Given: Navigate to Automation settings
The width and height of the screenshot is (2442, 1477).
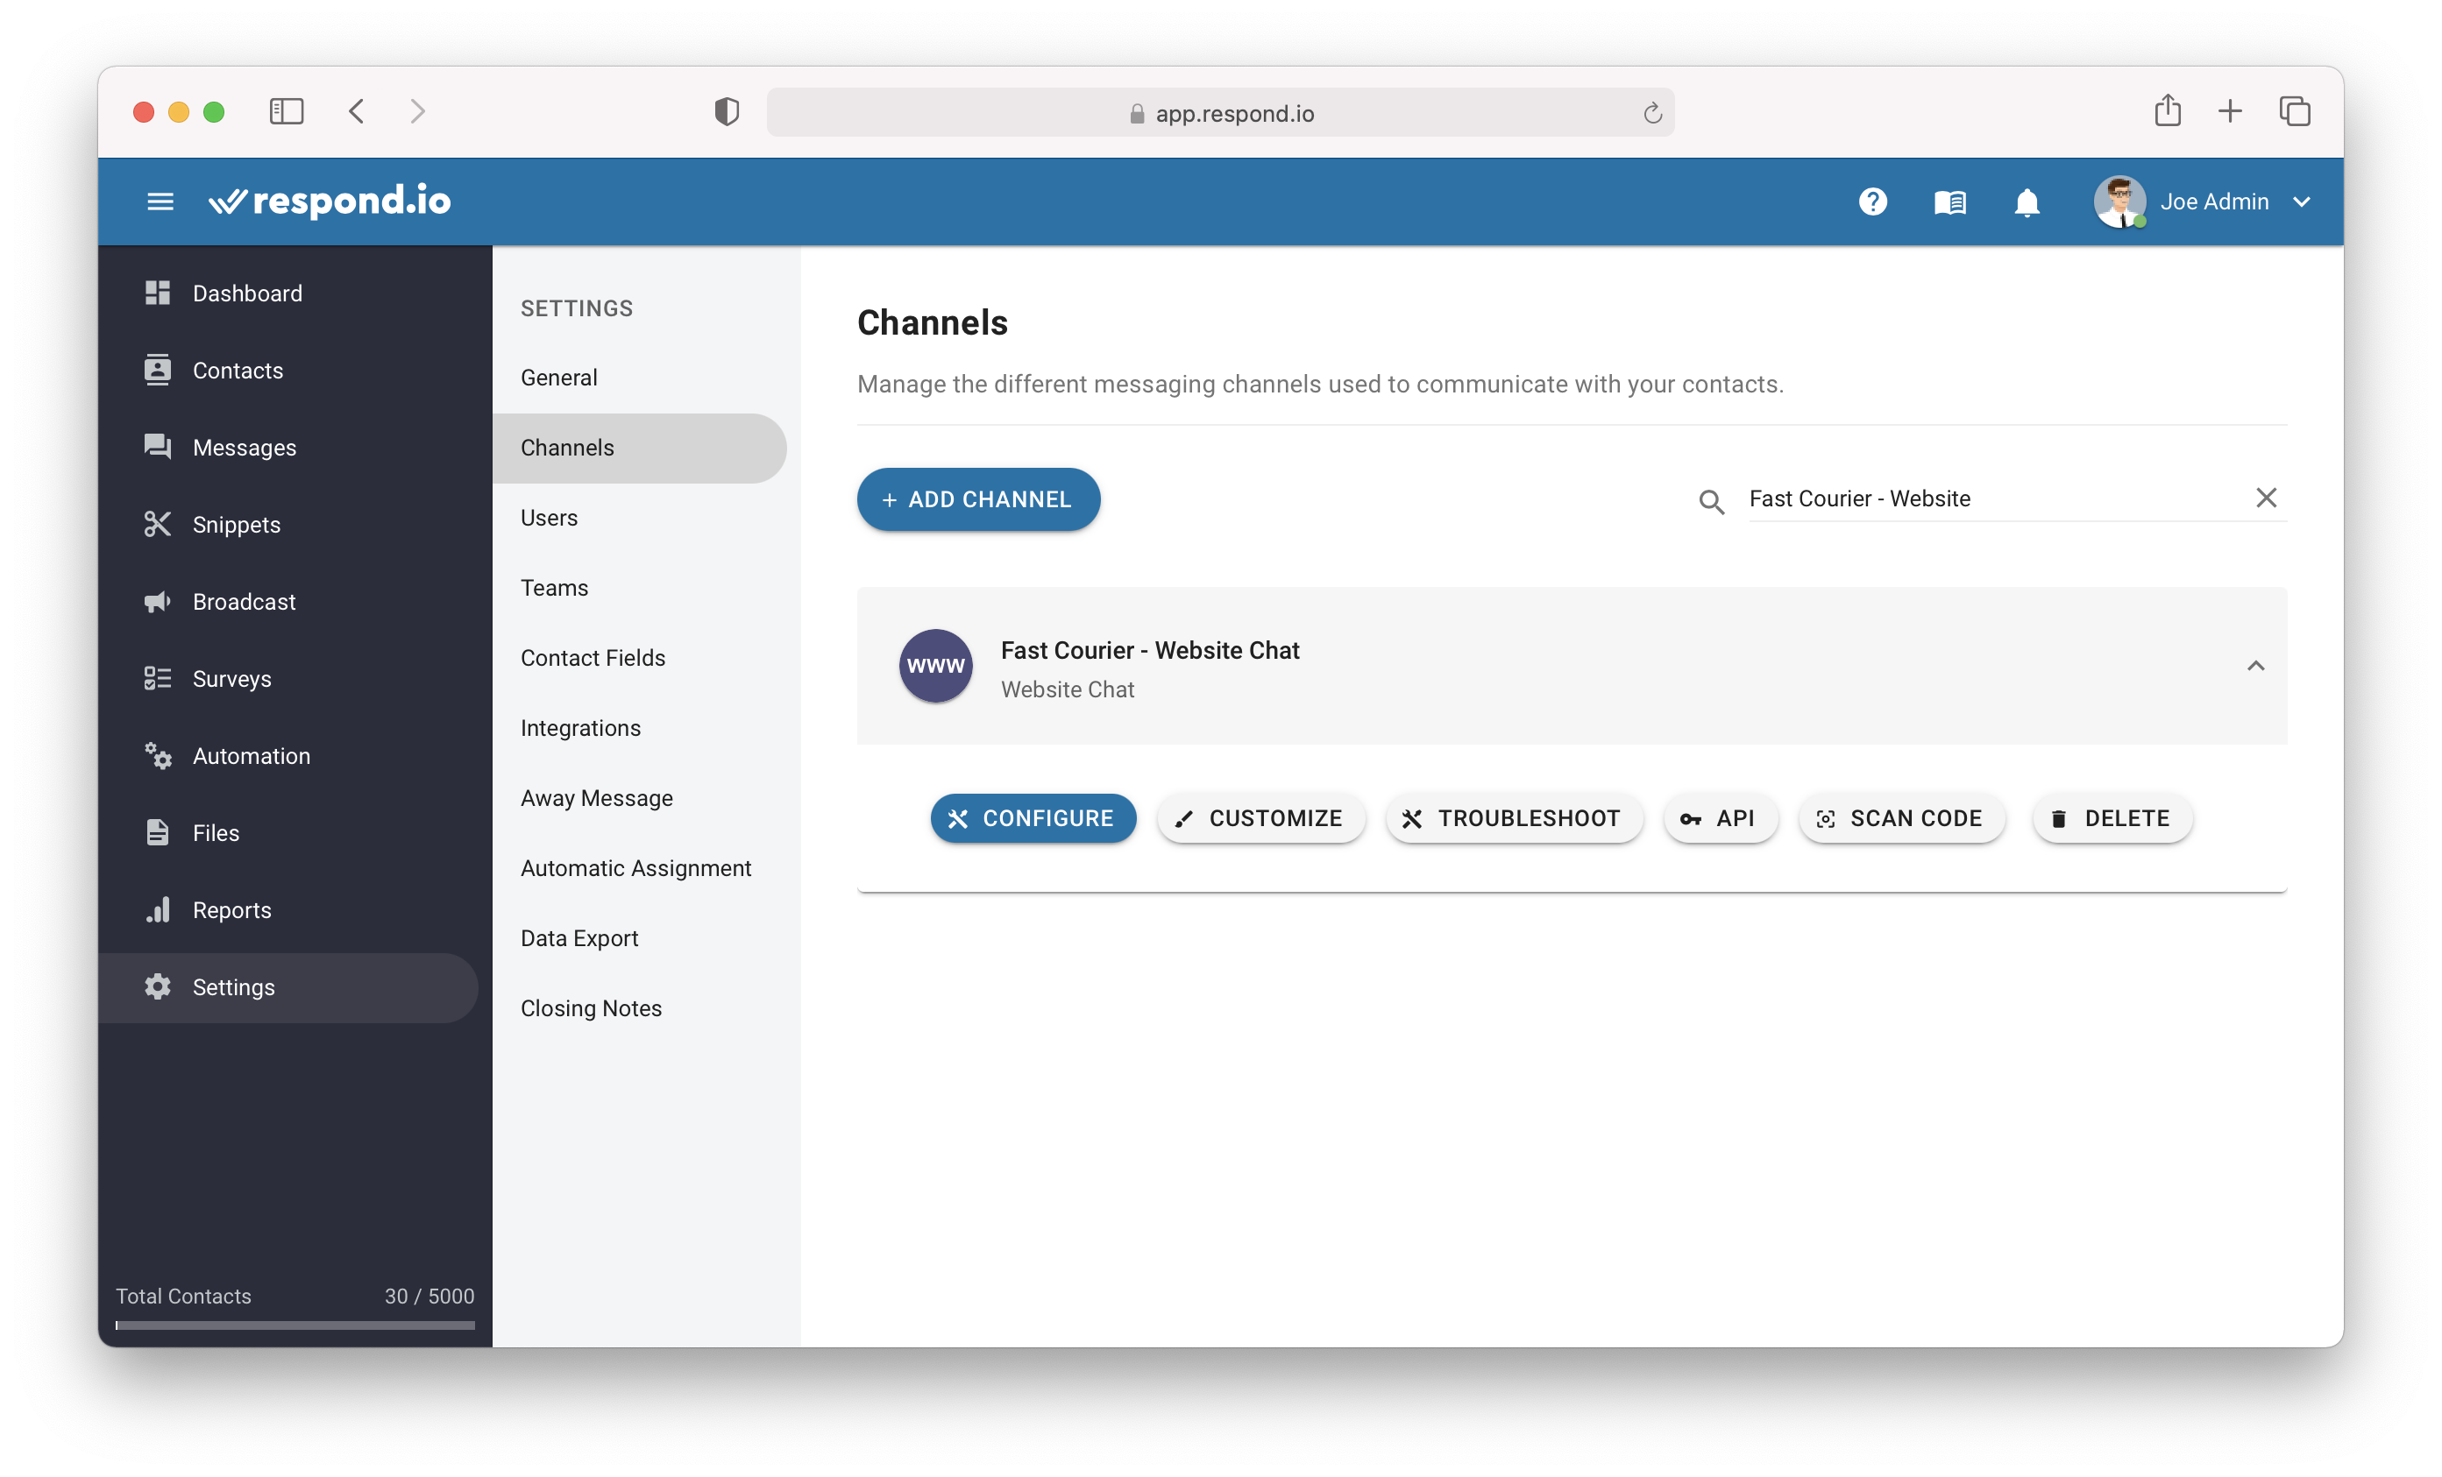Looking at the screenshot, I should coord(253,755).
